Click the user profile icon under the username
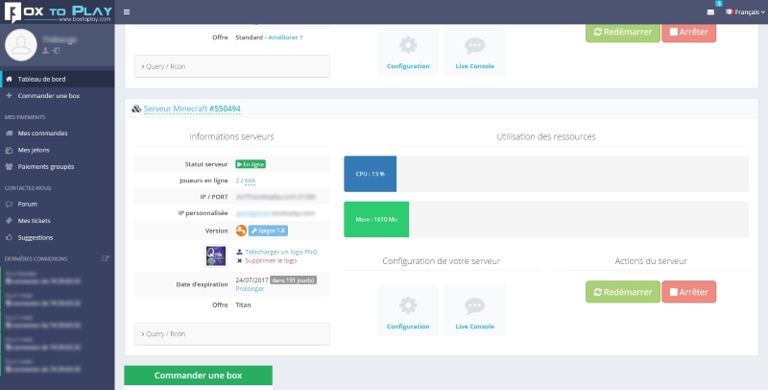Screen dimensions: 768x390 click(45, 51)
